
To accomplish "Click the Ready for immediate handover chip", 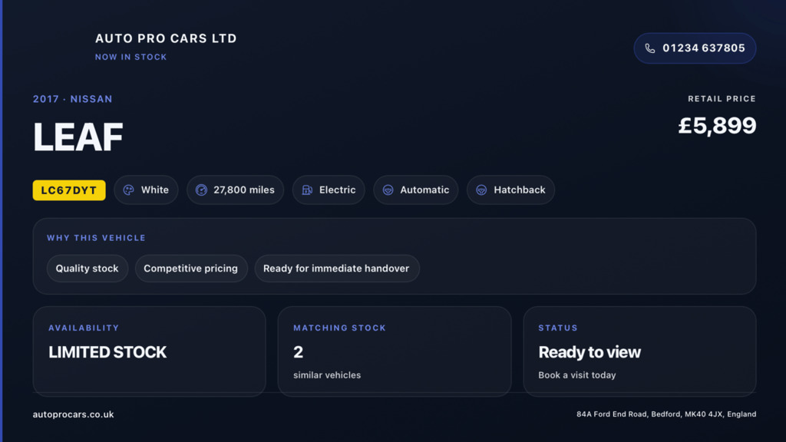I will pyautogui.click(x=336, y=269).
